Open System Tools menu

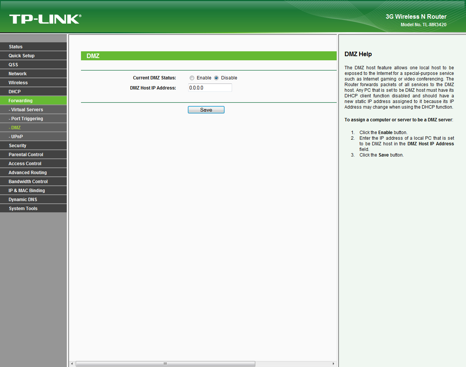(x=23, y=209)
